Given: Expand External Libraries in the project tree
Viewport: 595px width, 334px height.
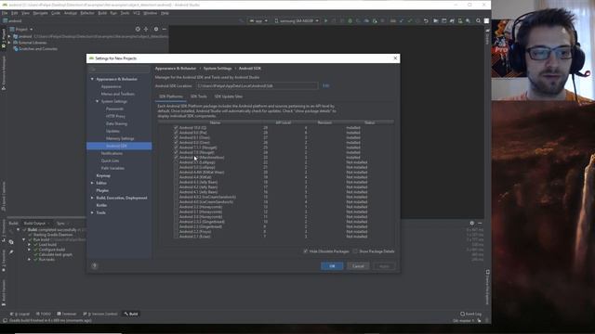Looking at the screenshot, I should pyautogui.click(x=9, y=43).
